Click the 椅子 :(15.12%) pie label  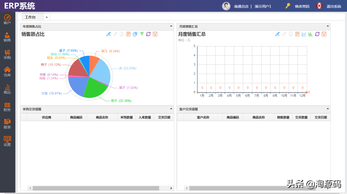51,65
